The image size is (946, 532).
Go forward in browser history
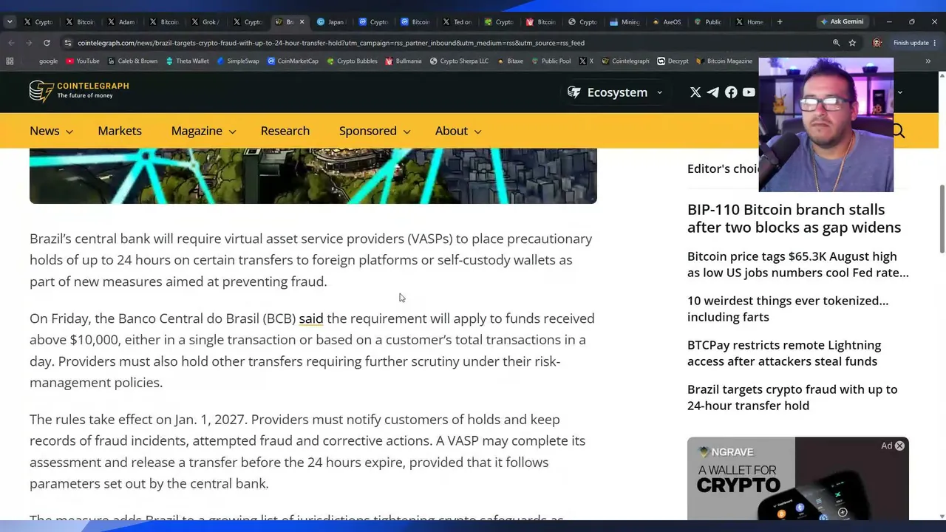pos(28,43)
